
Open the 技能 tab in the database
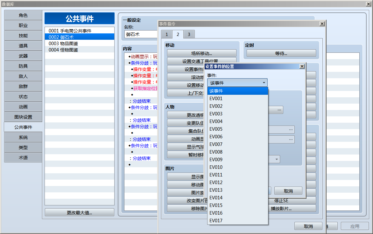coord(23,36)
